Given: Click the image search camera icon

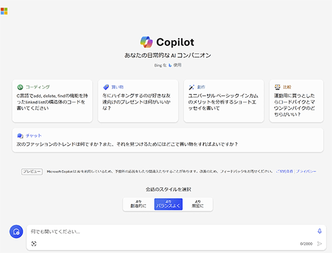Looking at the screenshot, I should point(34,244).
